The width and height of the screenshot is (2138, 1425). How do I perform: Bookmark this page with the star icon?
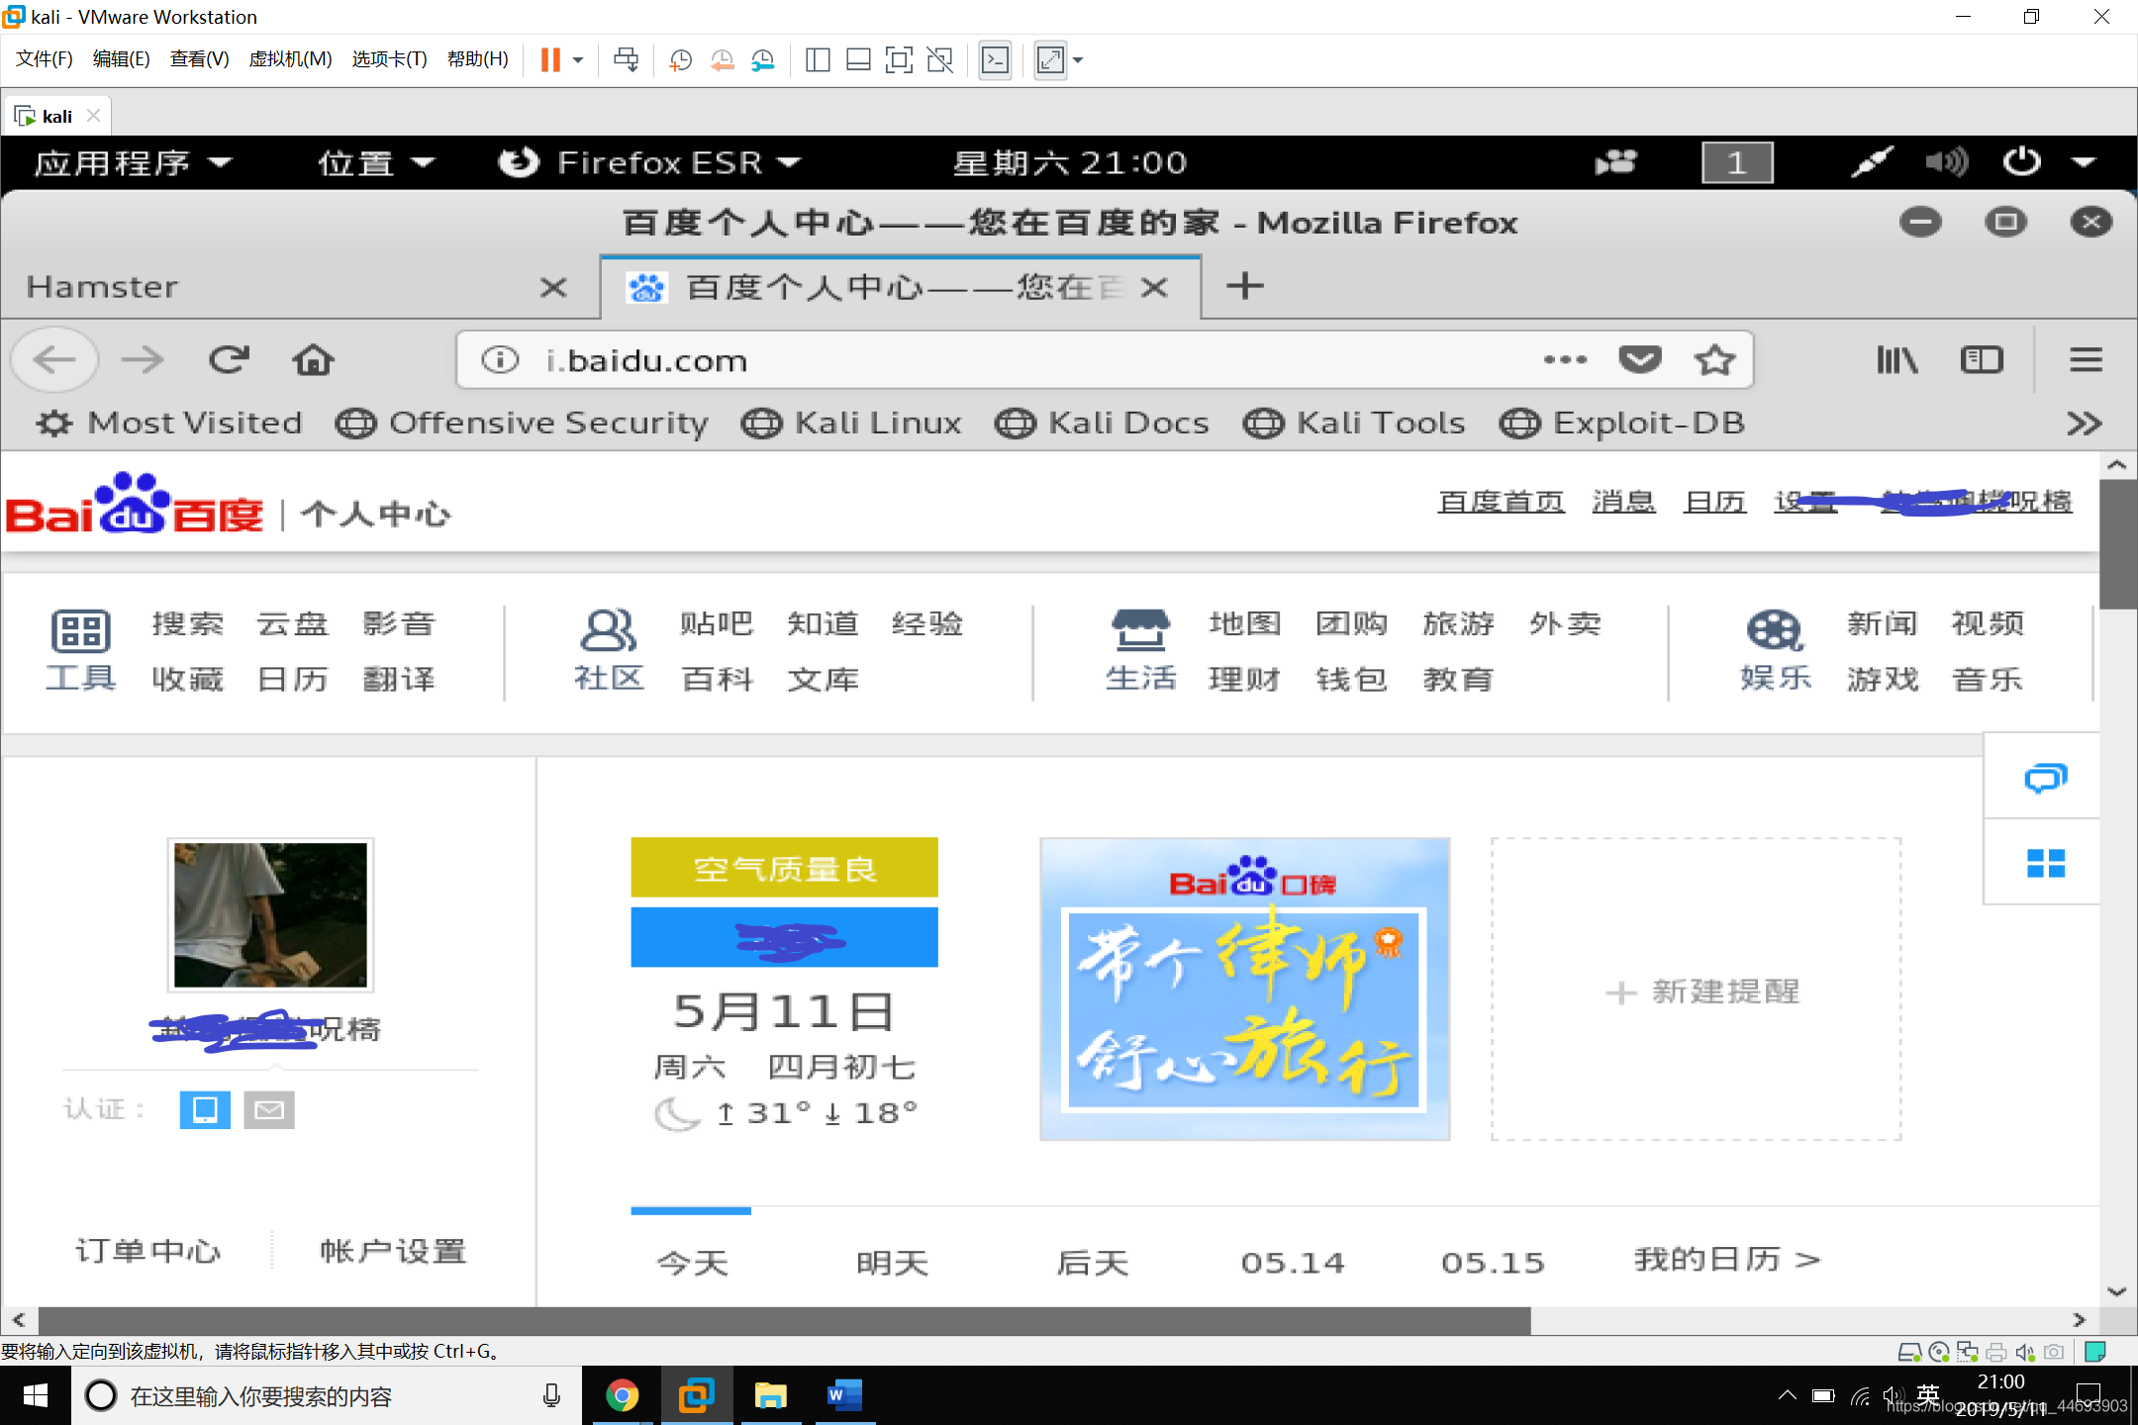tap(1714, 359)
